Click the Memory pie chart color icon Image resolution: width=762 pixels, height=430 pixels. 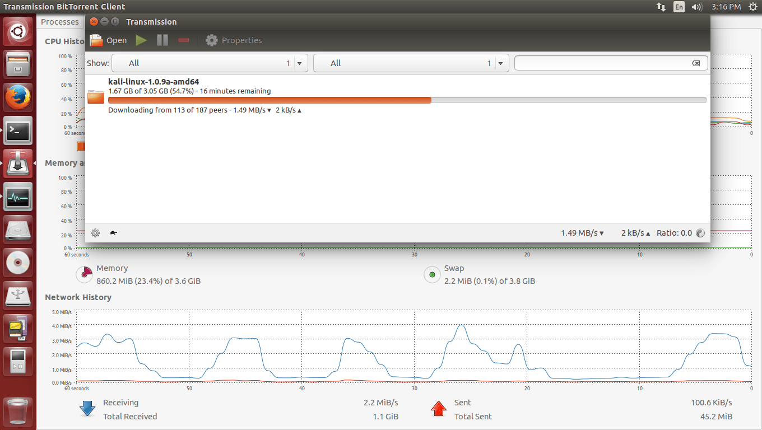tap(85, 274)
